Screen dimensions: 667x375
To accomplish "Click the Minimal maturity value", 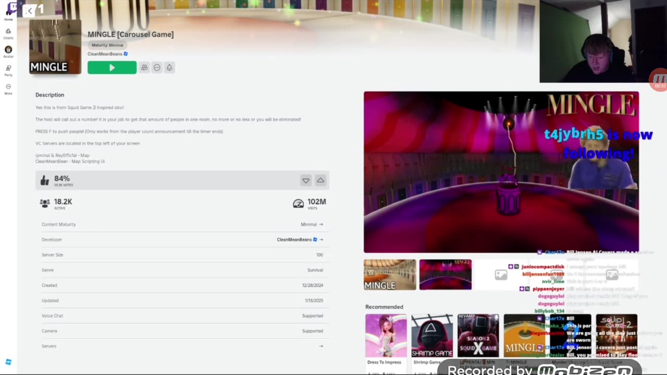I will point(308,224).
